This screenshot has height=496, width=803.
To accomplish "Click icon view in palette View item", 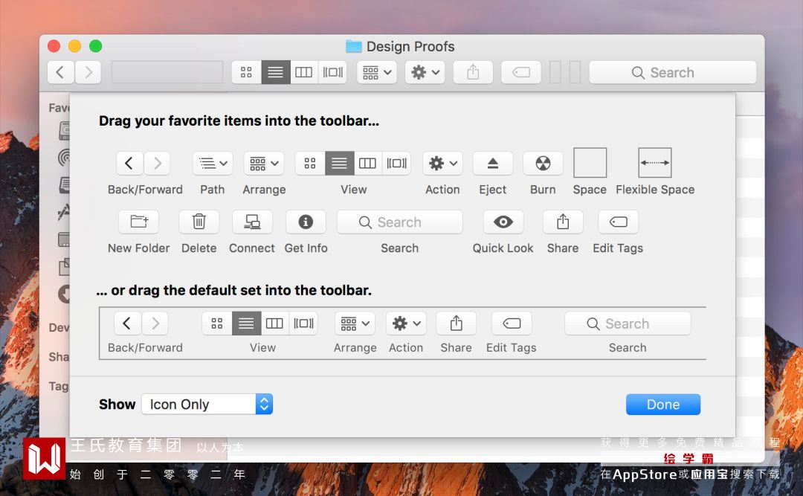I will [310, 164].
